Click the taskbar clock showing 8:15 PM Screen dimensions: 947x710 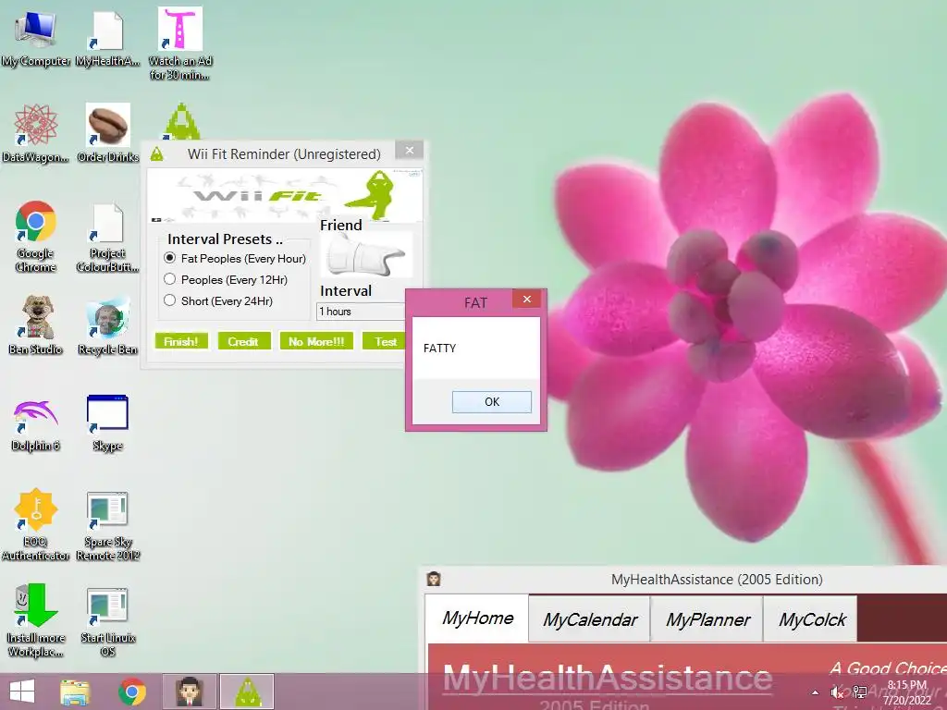coord(906,692)
